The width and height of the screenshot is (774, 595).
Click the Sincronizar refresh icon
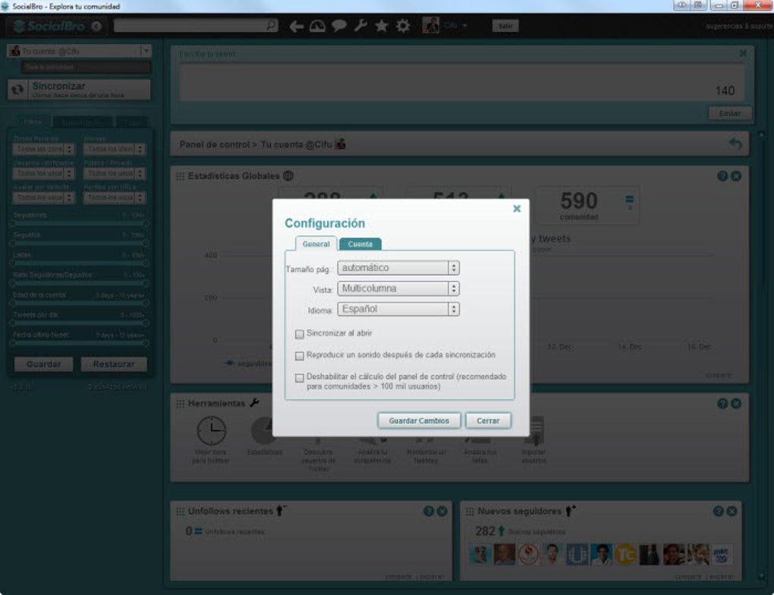(x=17, y=90)
